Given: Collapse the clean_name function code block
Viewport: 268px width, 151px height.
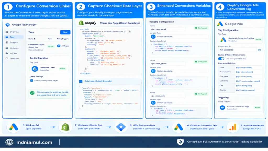Looking at the screenshot, I should click(152, 109).
